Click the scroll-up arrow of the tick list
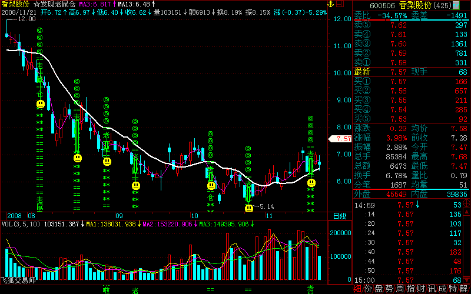 coord(467,212)
